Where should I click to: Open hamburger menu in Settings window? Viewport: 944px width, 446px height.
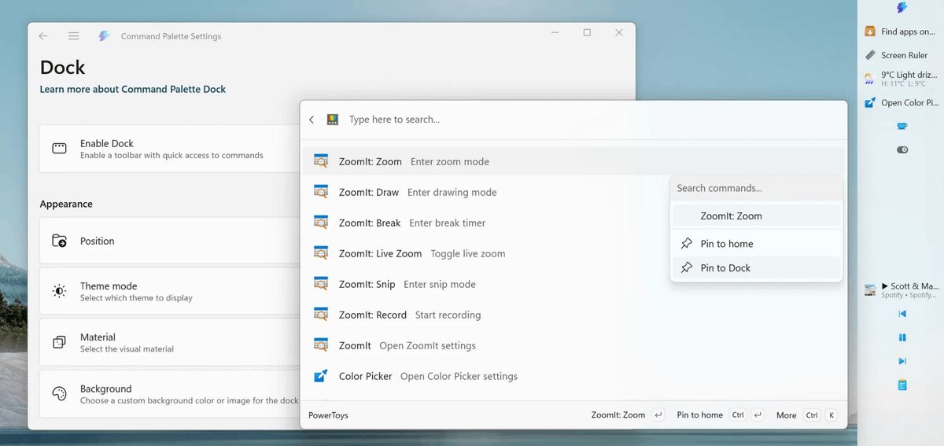[x=73, y=35]
